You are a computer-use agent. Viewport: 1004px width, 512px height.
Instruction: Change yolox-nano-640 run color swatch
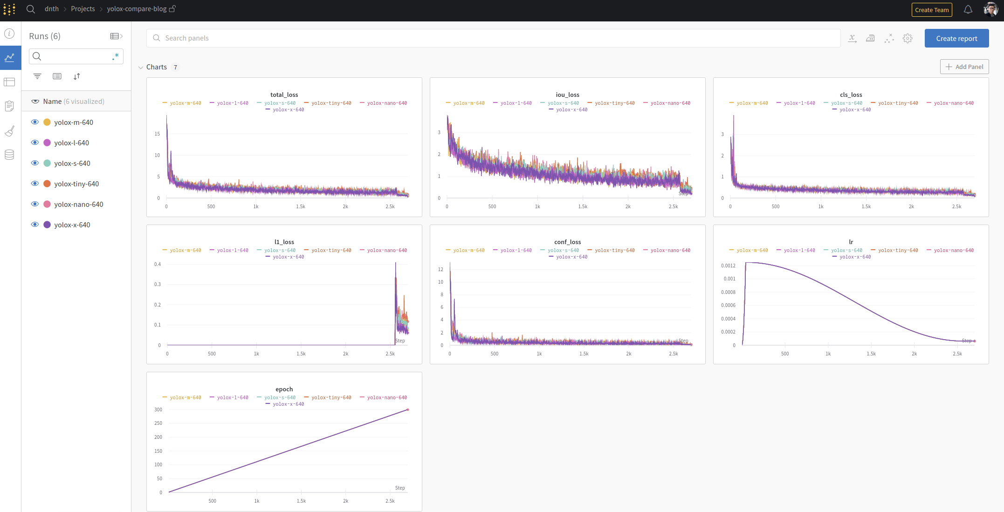click(x=47, y=204)
